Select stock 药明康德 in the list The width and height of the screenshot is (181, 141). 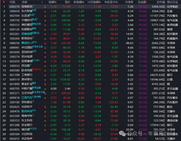coord(27,61)
